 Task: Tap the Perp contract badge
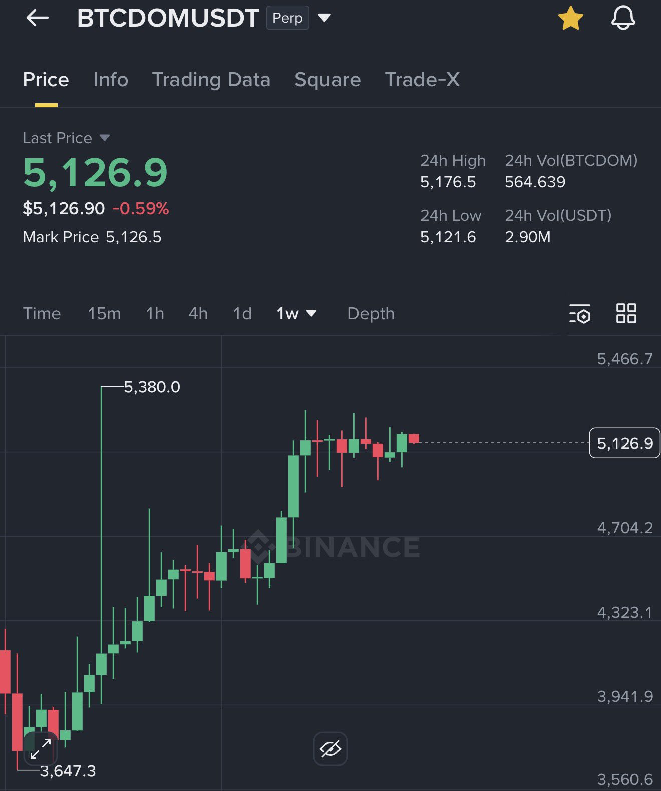[x=287, y=18]
